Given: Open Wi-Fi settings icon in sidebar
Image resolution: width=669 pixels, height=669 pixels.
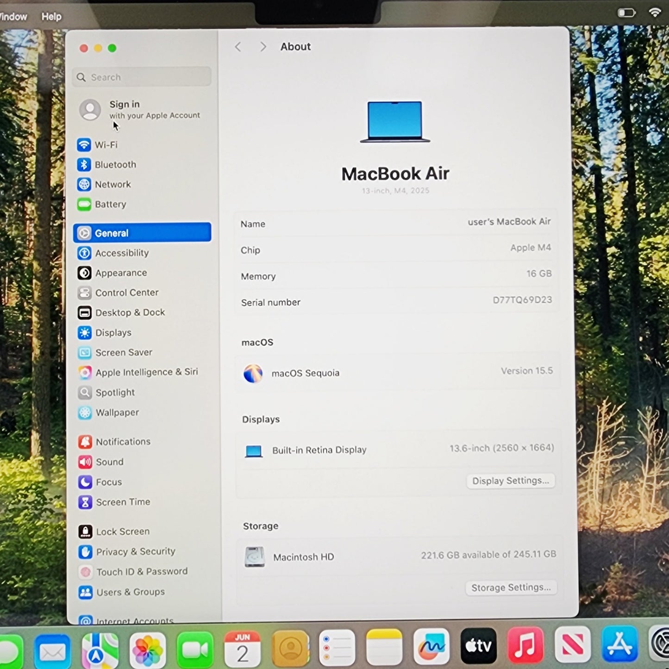Looking at the screenshot, I should coord(84,145).
